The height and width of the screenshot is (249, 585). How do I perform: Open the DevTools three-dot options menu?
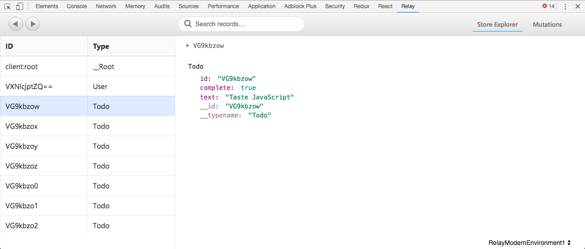tap(565, 6)
